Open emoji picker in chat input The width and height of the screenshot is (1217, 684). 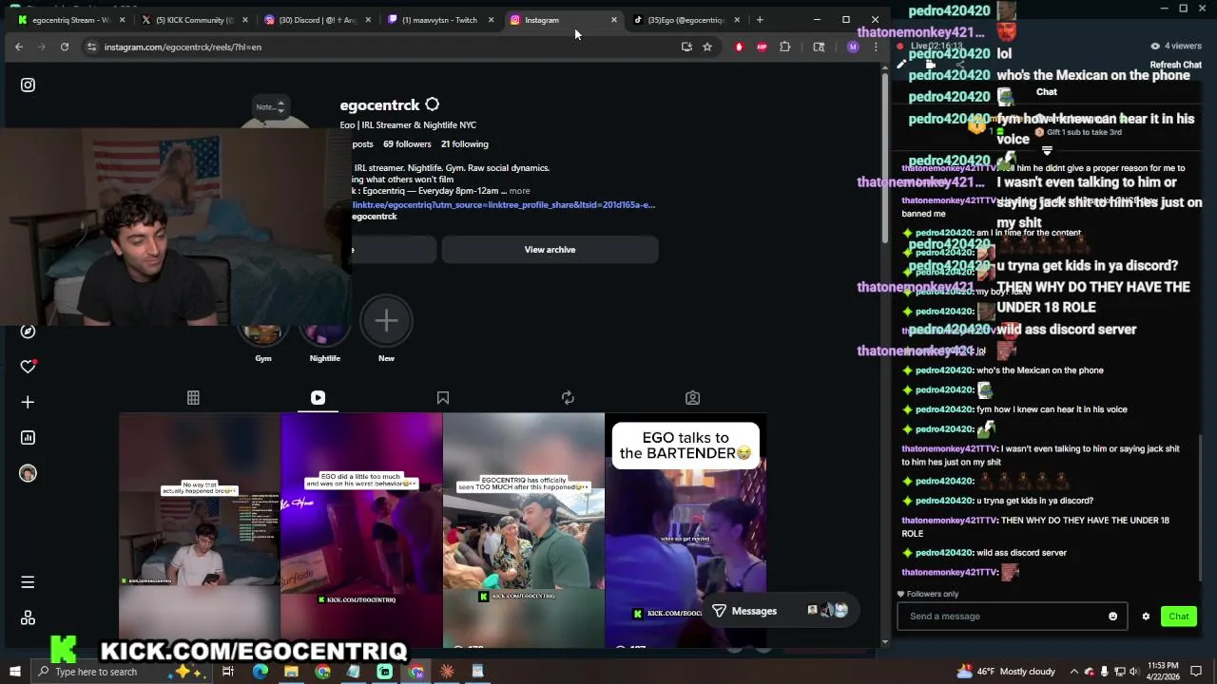coord(1112,617)
